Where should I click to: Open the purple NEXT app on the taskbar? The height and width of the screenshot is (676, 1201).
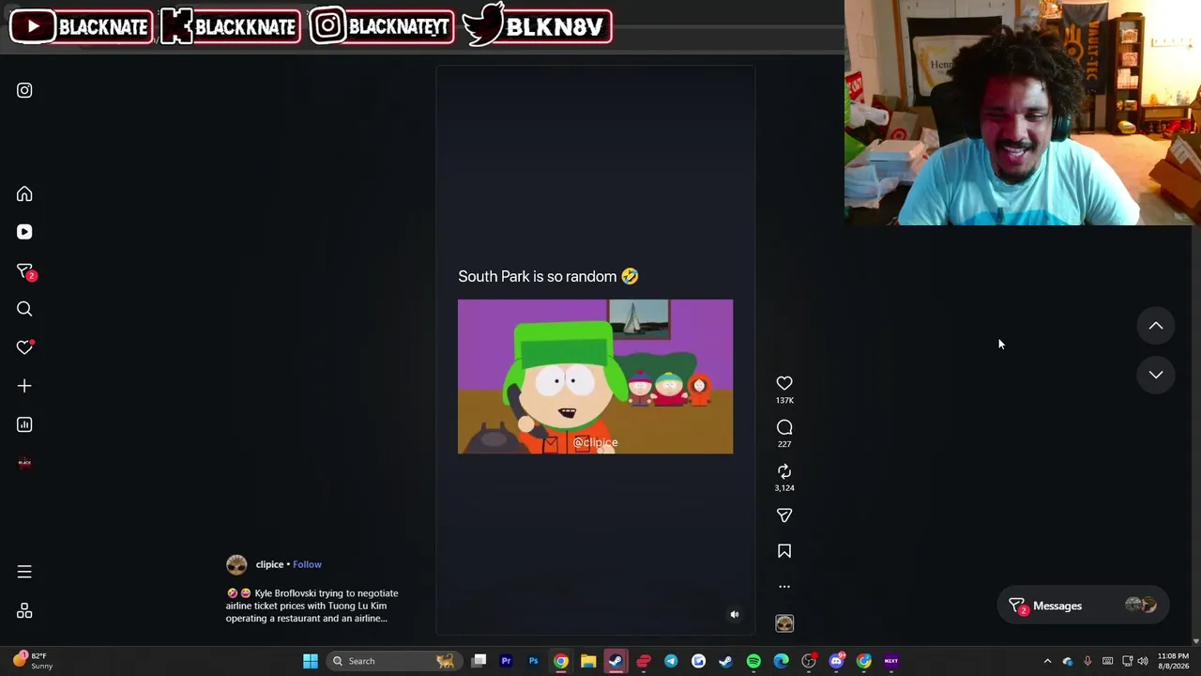point(891,661)
